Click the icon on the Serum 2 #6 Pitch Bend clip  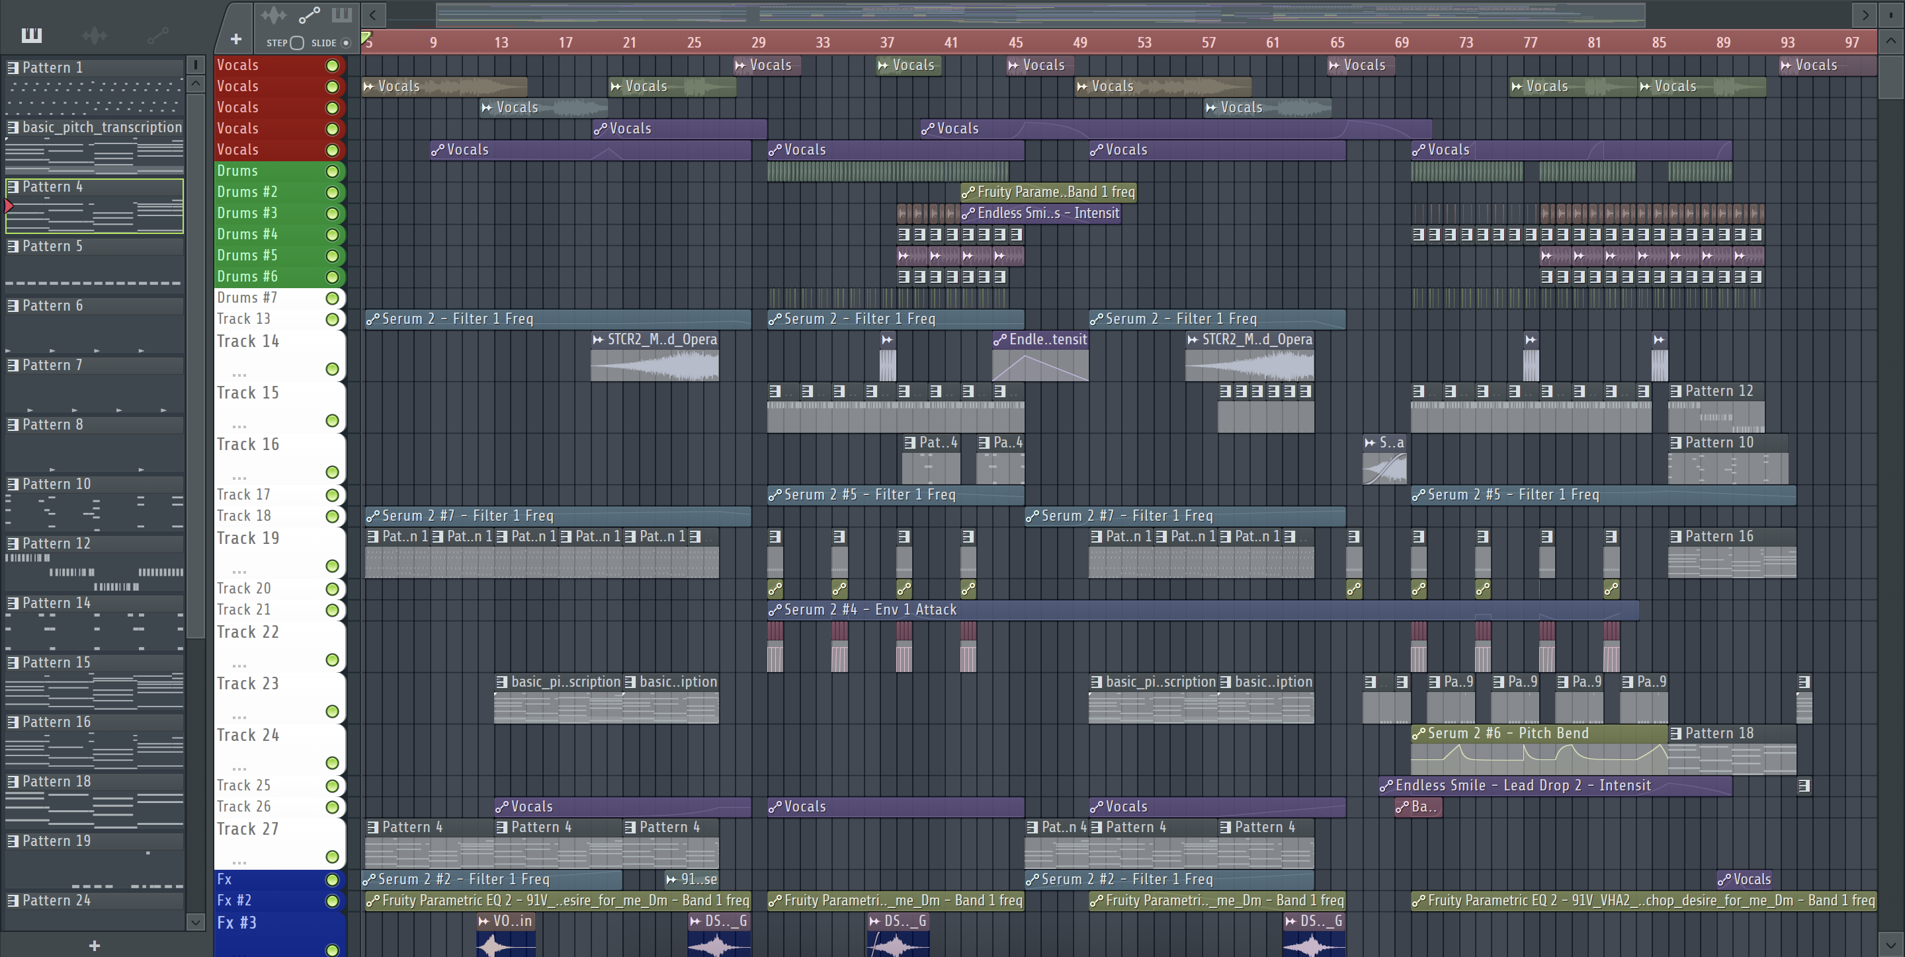click(1418, 734)
